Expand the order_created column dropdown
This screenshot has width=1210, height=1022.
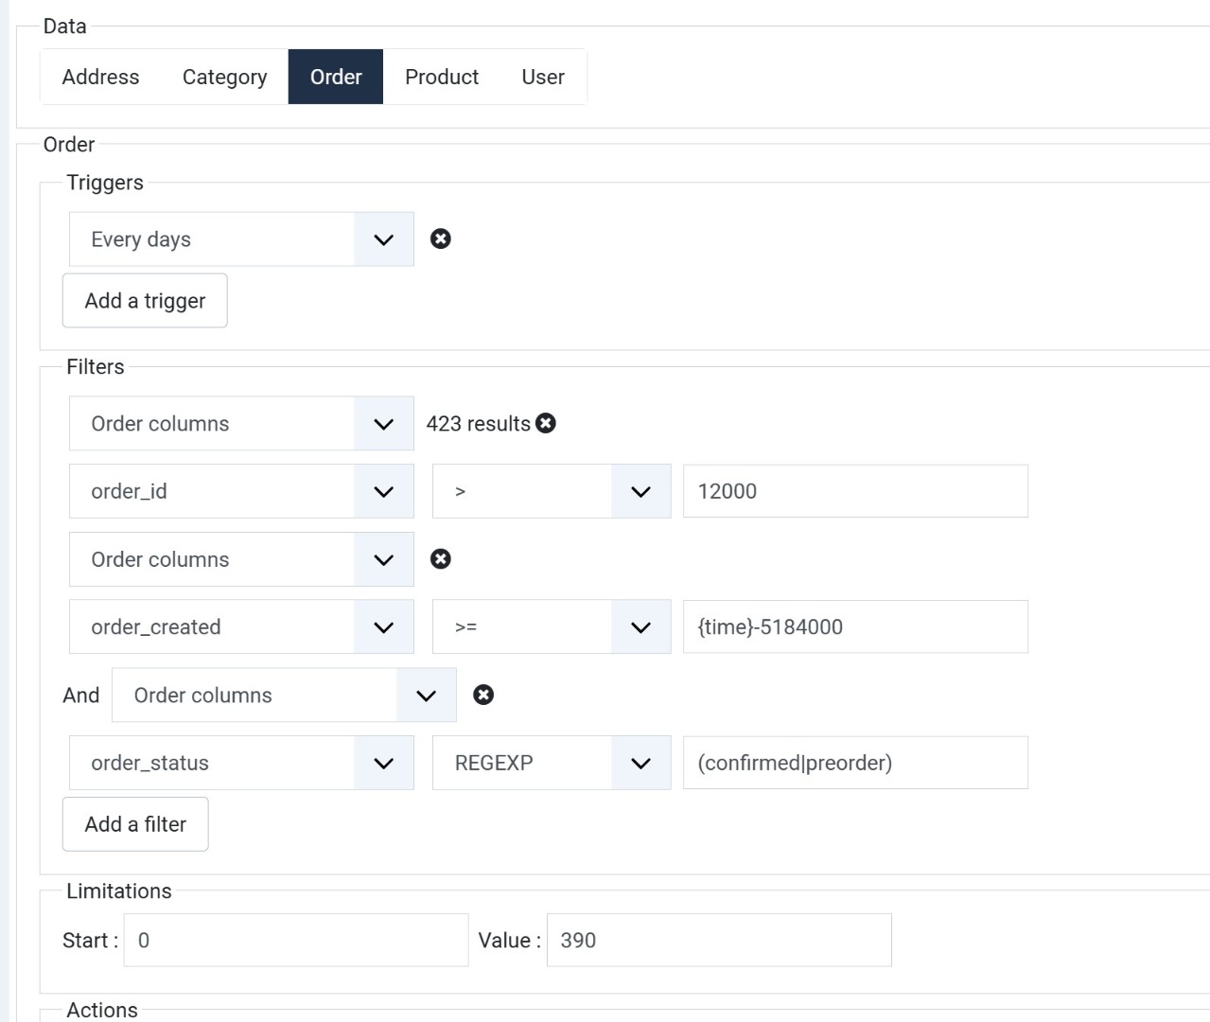point(241,626)
